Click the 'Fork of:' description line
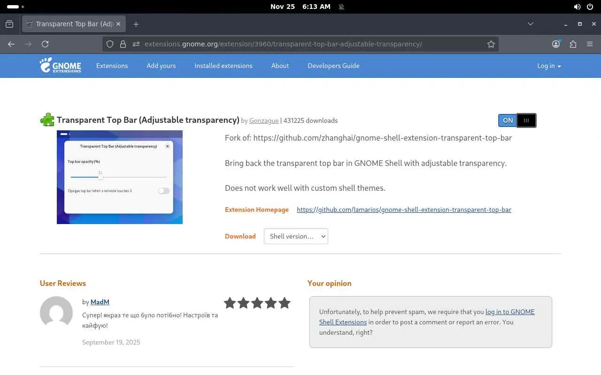This screenshot has width=601, height=375. click(369, 138)
